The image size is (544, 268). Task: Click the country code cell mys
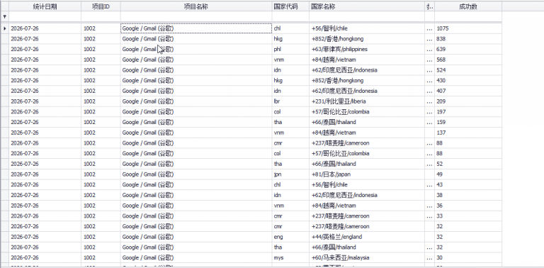click(290, 257)
